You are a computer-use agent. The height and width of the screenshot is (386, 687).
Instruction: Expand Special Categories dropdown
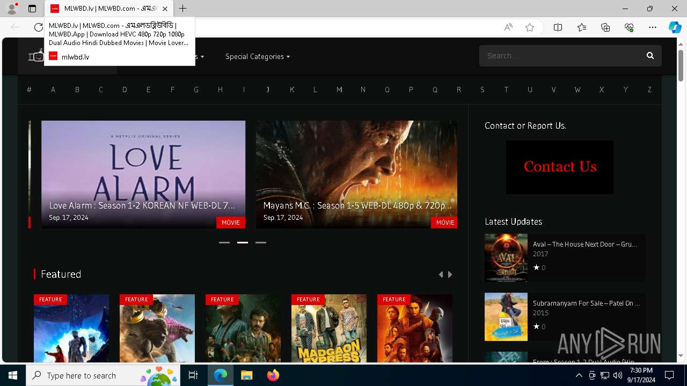click(x=258, y=56)
